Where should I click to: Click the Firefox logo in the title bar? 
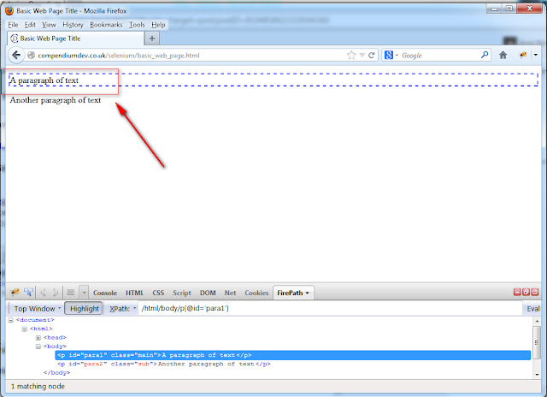point(9,10)
